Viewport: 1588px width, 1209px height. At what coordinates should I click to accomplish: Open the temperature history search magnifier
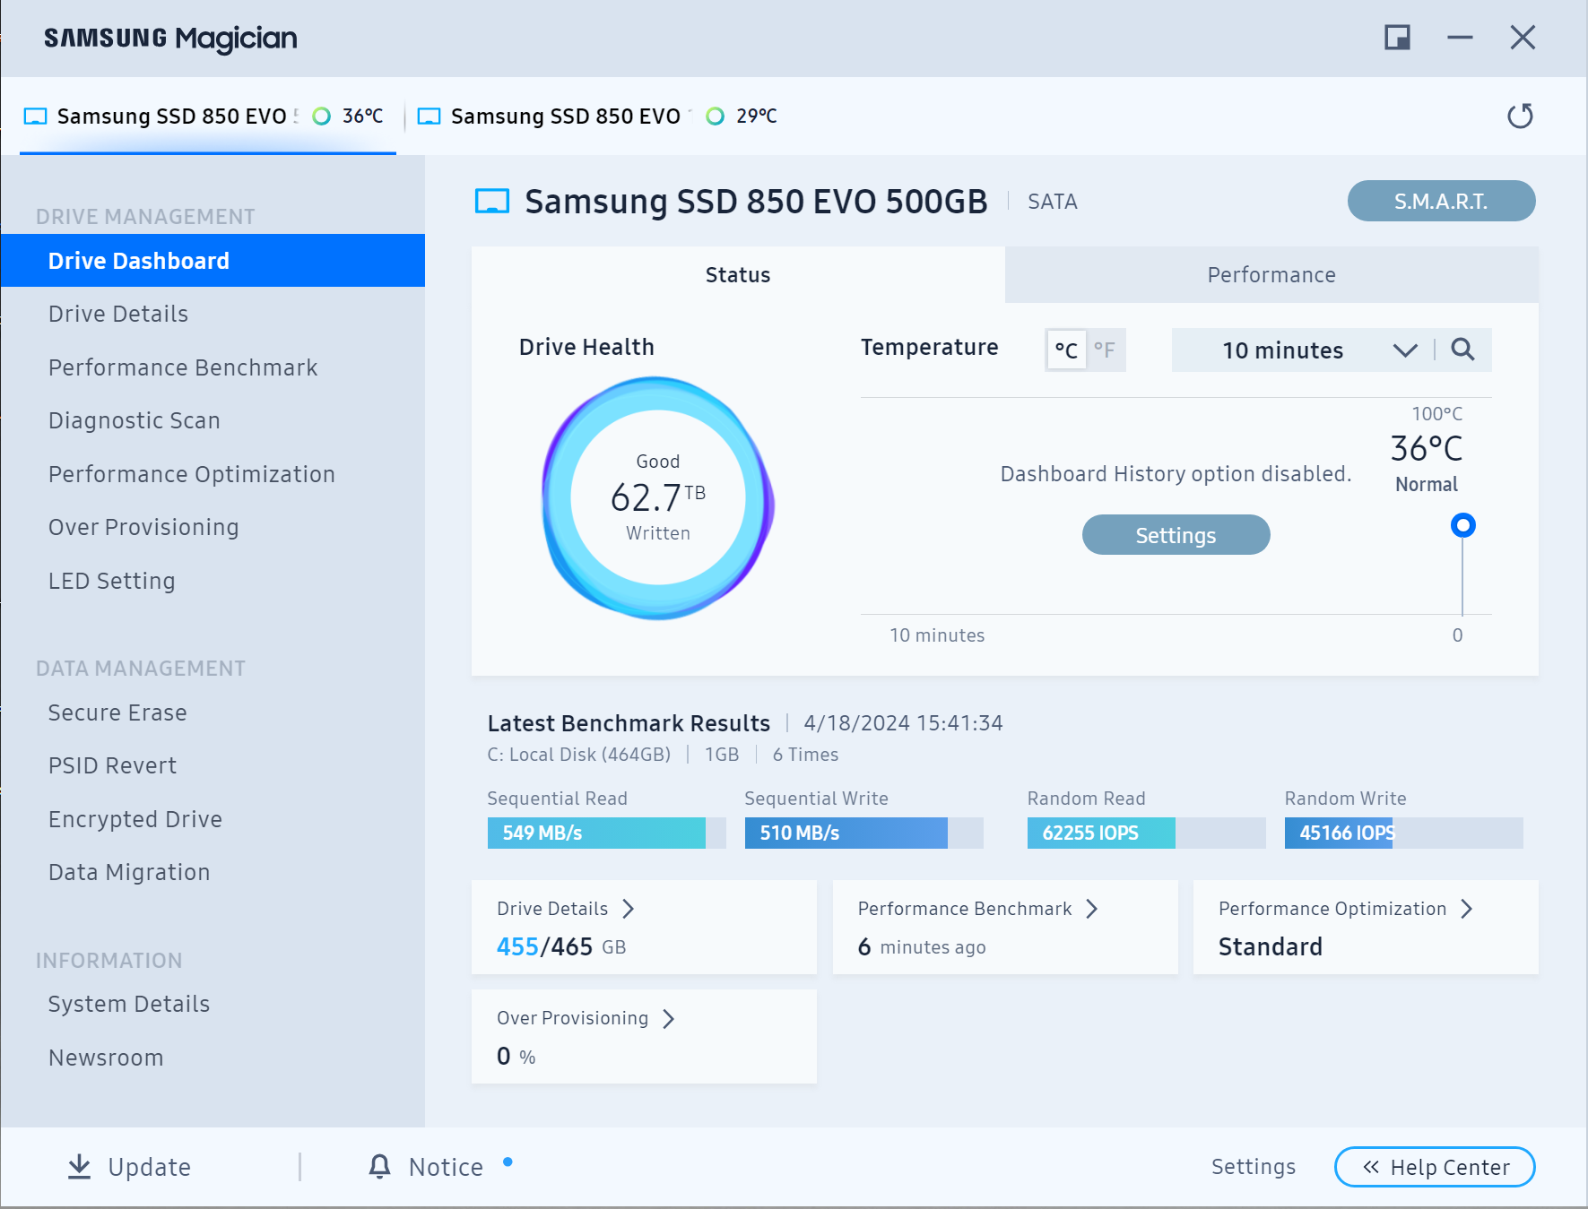pos(1462,350)
